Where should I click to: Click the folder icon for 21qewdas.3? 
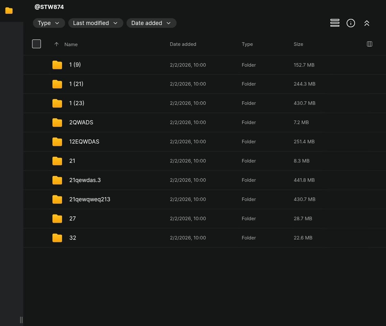pyautogui.click(x=57, y=180)
